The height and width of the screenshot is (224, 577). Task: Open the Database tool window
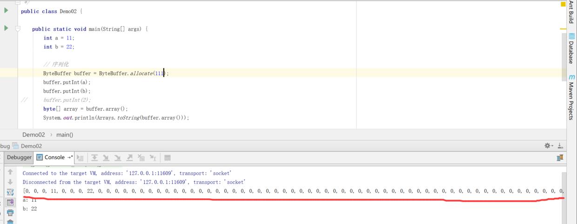point(571,49)
